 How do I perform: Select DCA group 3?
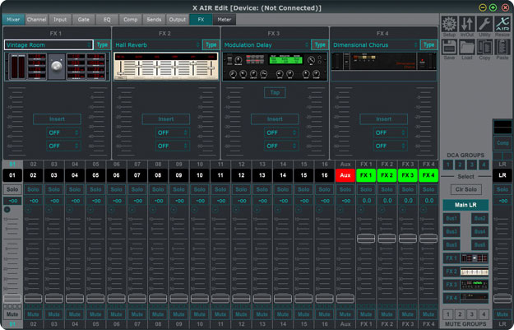472,165
